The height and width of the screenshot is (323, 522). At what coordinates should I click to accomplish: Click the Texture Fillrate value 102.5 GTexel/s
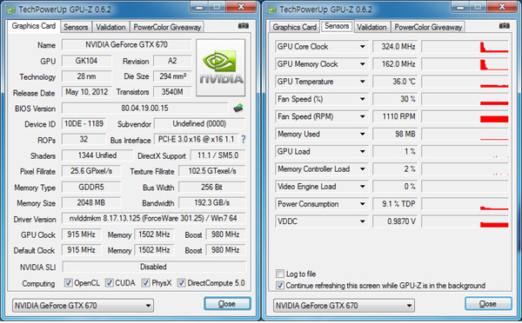(x=212, y=171)
